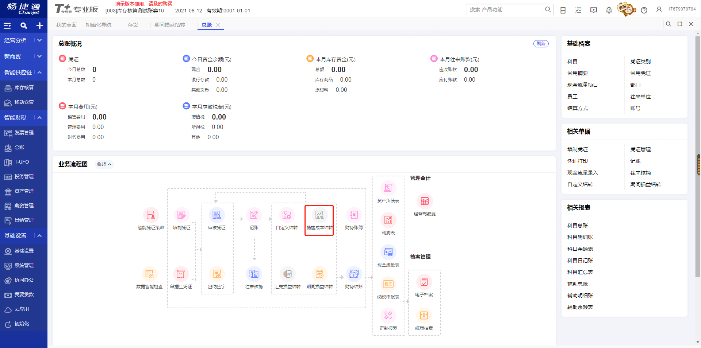Open the 纳税申报表 report icon
This screenshot has height=348, width=701.
pos(388,284)
